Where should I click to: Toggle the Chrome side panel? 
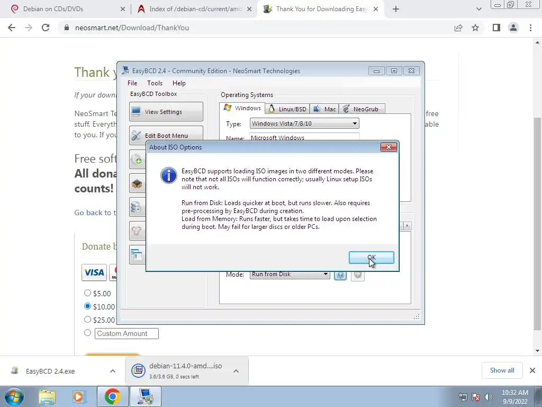pos(496,28)
